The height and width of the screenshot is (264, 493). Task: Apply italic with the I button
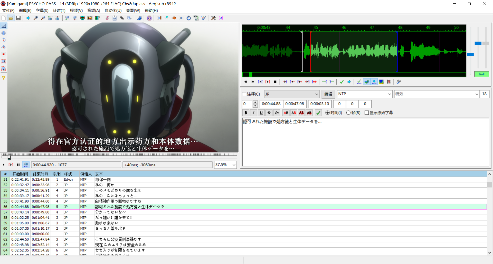tap(253, 113)
